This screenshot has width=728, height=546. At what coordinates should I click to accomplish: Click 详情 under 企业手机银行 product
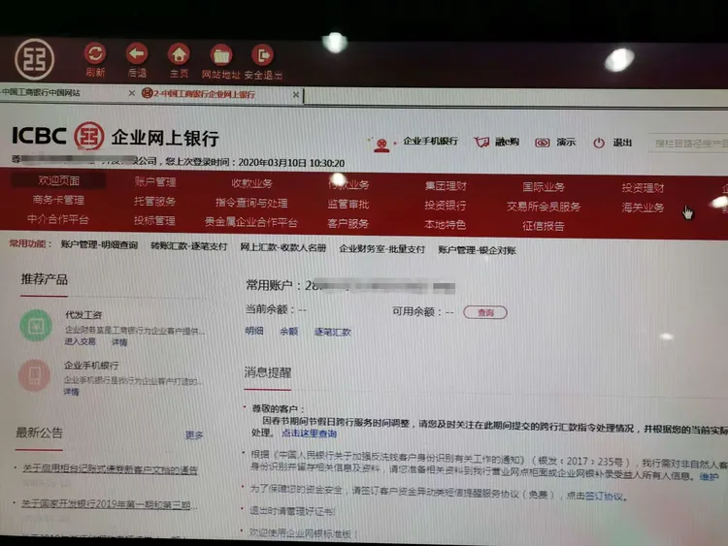[x=71, y=392]
